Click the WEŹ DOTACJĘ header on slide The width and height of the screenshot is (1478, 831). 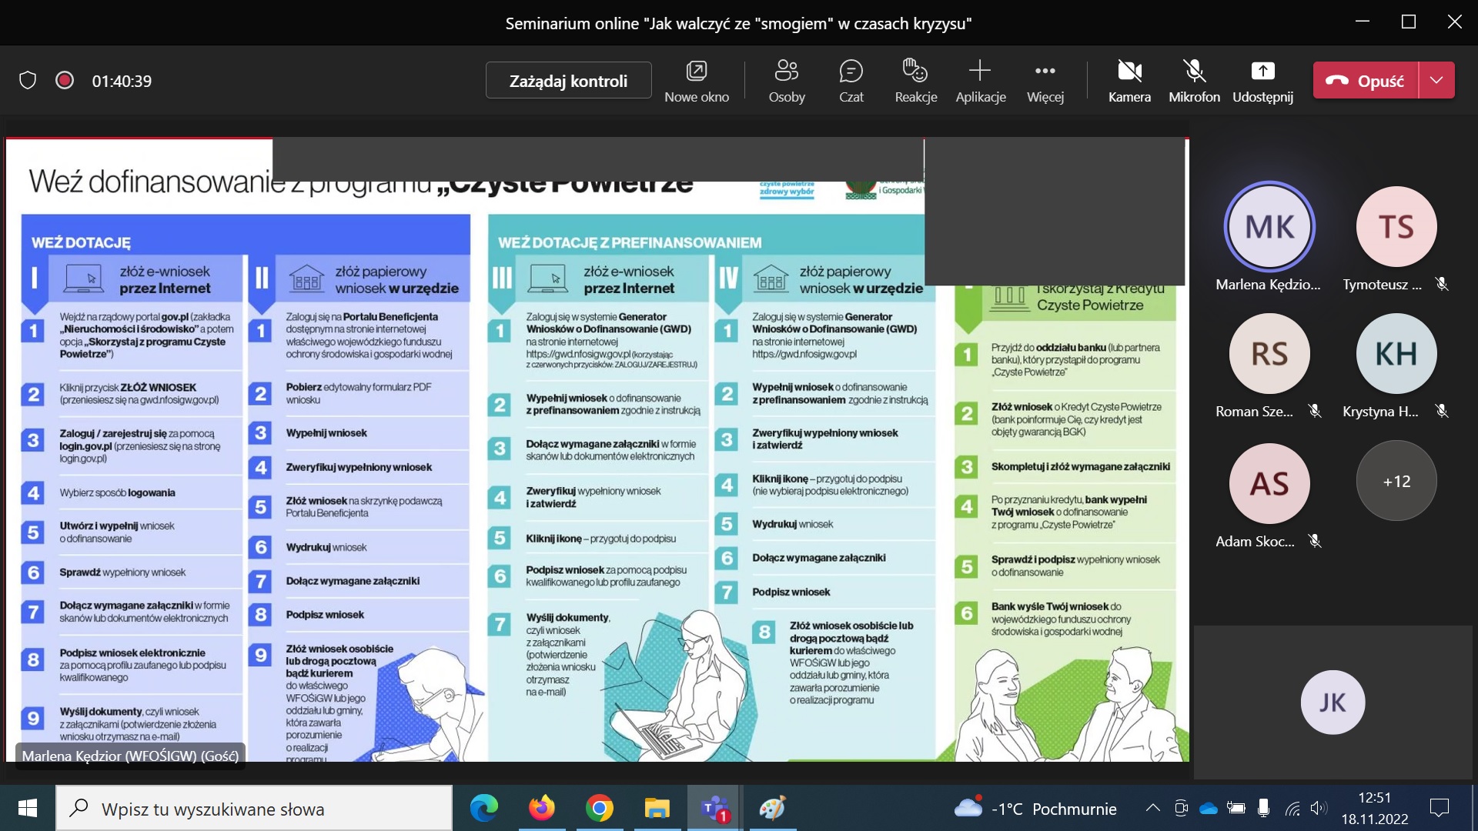[x=81, y=242]
